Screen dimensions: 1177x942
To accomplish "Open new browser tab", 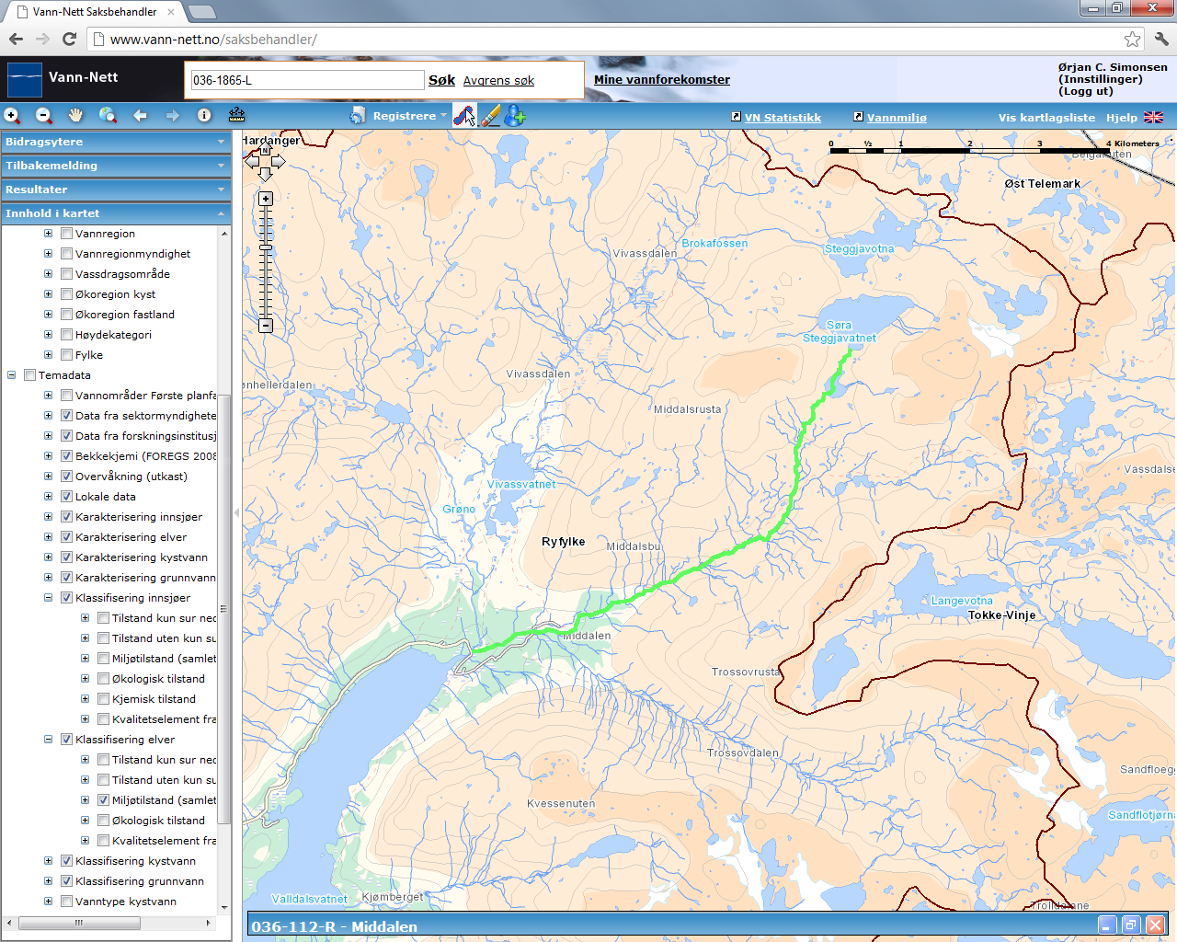I will pyautogui.click(x=201, y=12).
